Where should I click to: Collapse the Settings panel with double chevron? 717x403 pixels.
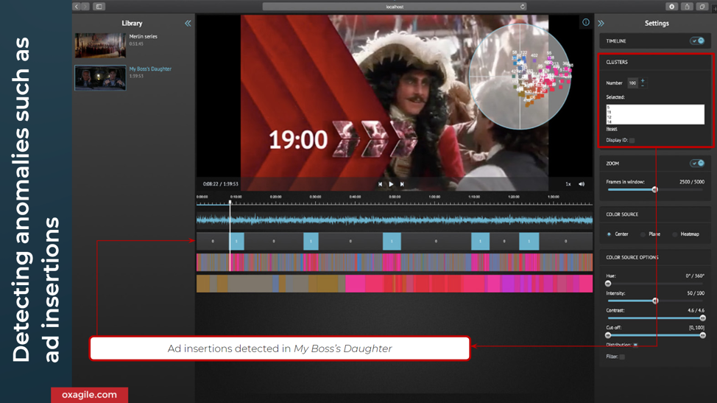pos(601,24)
